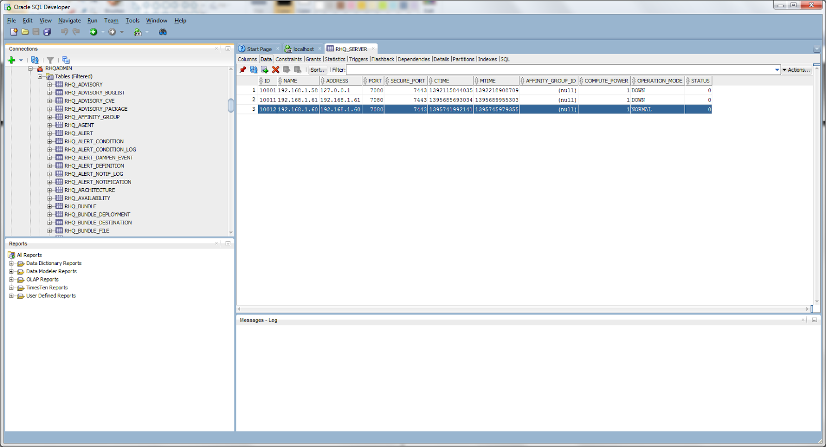Open the File menu
Image resolution: width=826 pixels, height=447 pixels.
11,21
